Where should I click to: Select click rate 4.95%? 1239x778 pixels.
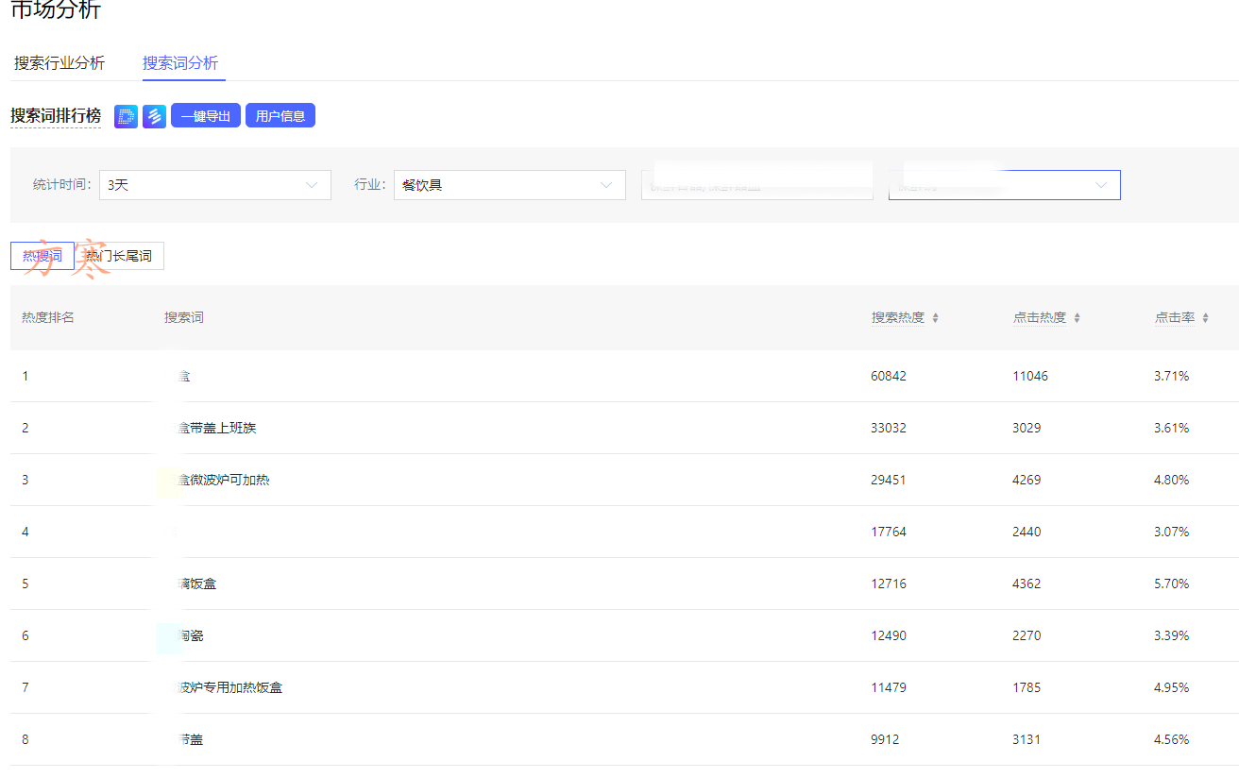[x=1172, y=687]
